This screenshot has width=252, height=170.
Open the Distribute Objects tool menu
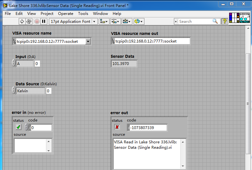115,21
